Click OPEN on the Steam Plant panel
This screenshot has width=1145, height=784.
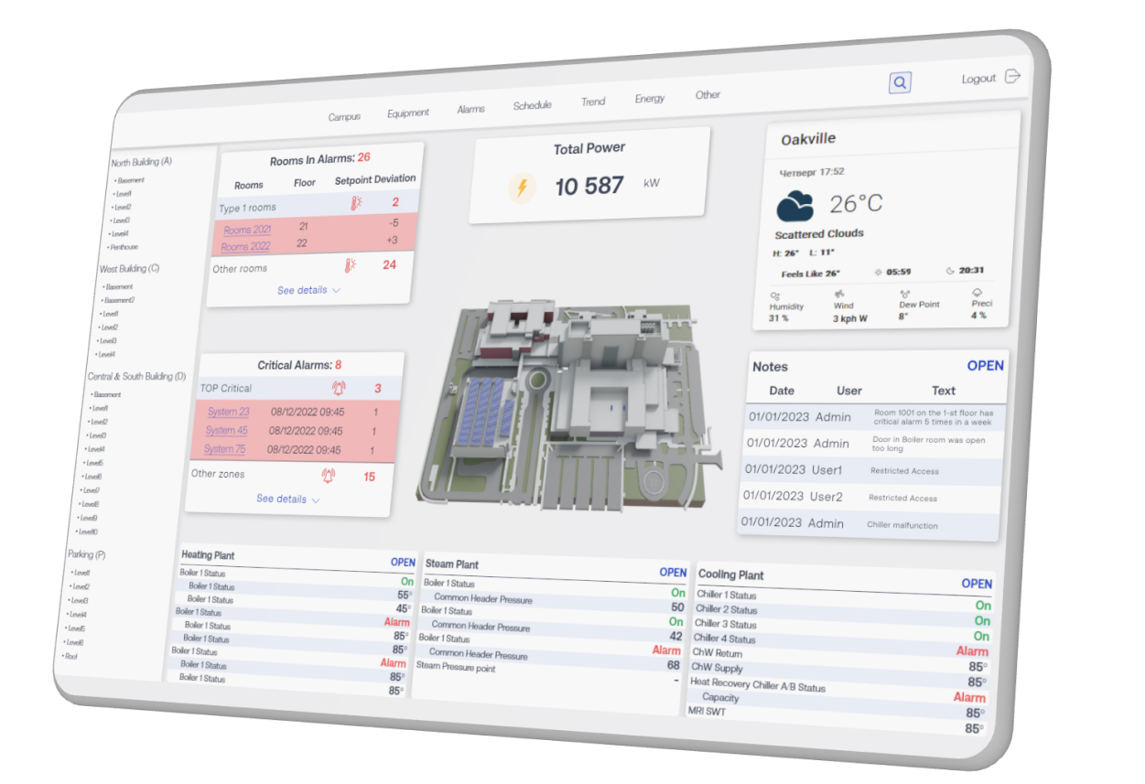point(673,573)
